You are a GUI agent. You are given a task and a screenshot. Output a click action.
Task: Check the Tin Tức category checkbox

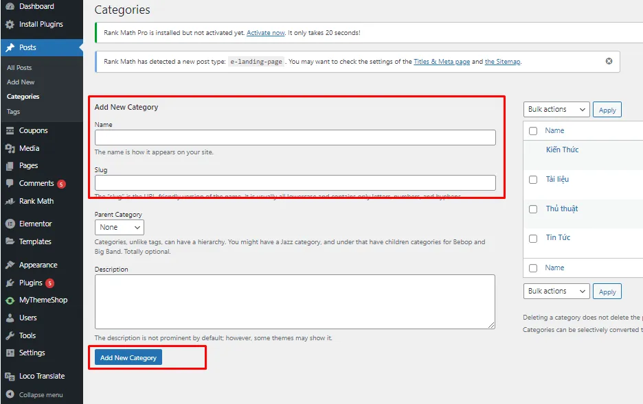click(533, 239)
